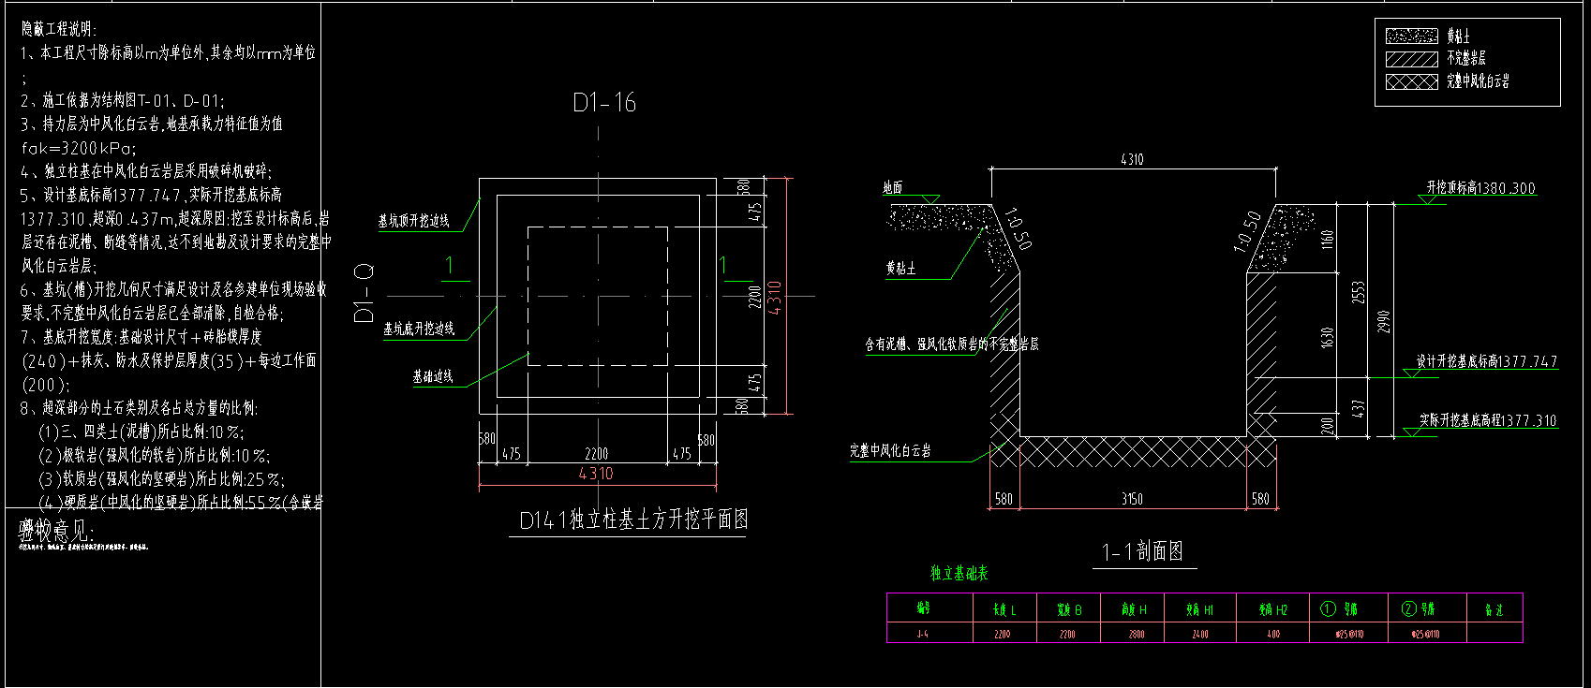
Task: Select the '基坑底开挖边线' leader label
Action: 418,329
